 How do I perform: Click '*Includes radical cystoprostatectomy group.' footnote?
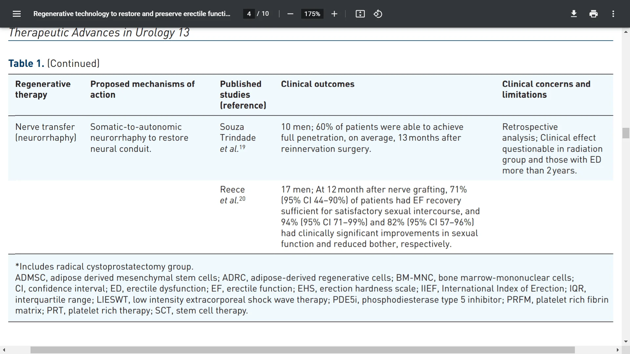click(104, 266)
